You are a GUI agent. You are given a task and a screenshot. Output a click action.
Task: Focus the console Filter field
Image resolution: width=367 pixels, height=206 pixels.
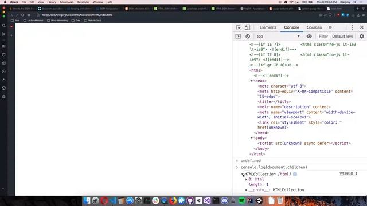coord(323,37)
